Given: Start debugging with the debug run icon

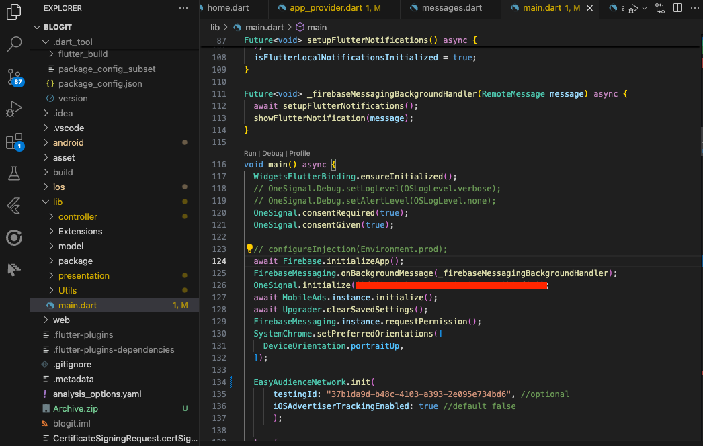Looking at the screenshot, I should 632,8.
